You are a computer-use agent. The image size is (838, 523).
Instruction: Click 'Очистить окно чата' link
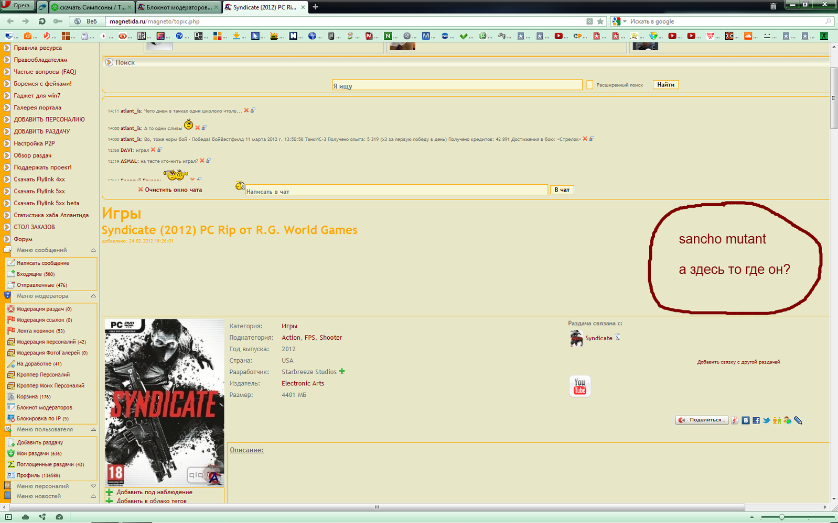174,190
